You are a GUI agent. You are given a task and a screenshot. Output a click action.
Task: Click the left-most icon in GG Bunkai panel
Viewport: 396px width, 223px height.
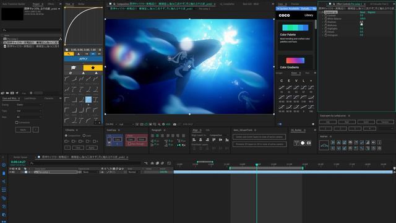296,143
